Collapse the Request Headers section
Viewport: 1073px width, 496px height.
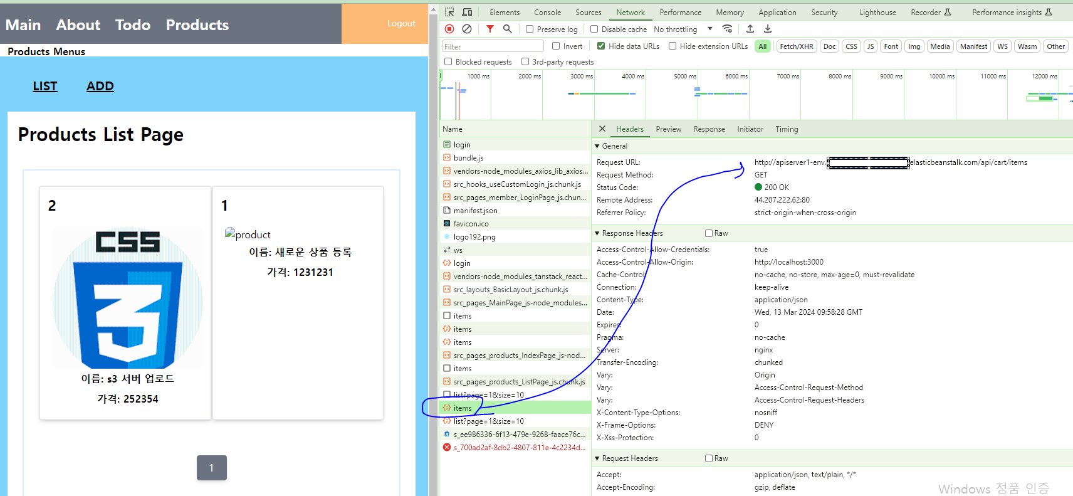(597, 458)
